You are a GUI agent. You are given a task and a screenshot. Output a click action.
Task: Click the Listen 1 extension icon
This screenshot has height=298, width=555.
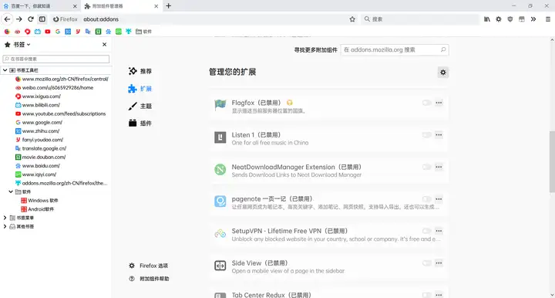[x=220, y=137]
